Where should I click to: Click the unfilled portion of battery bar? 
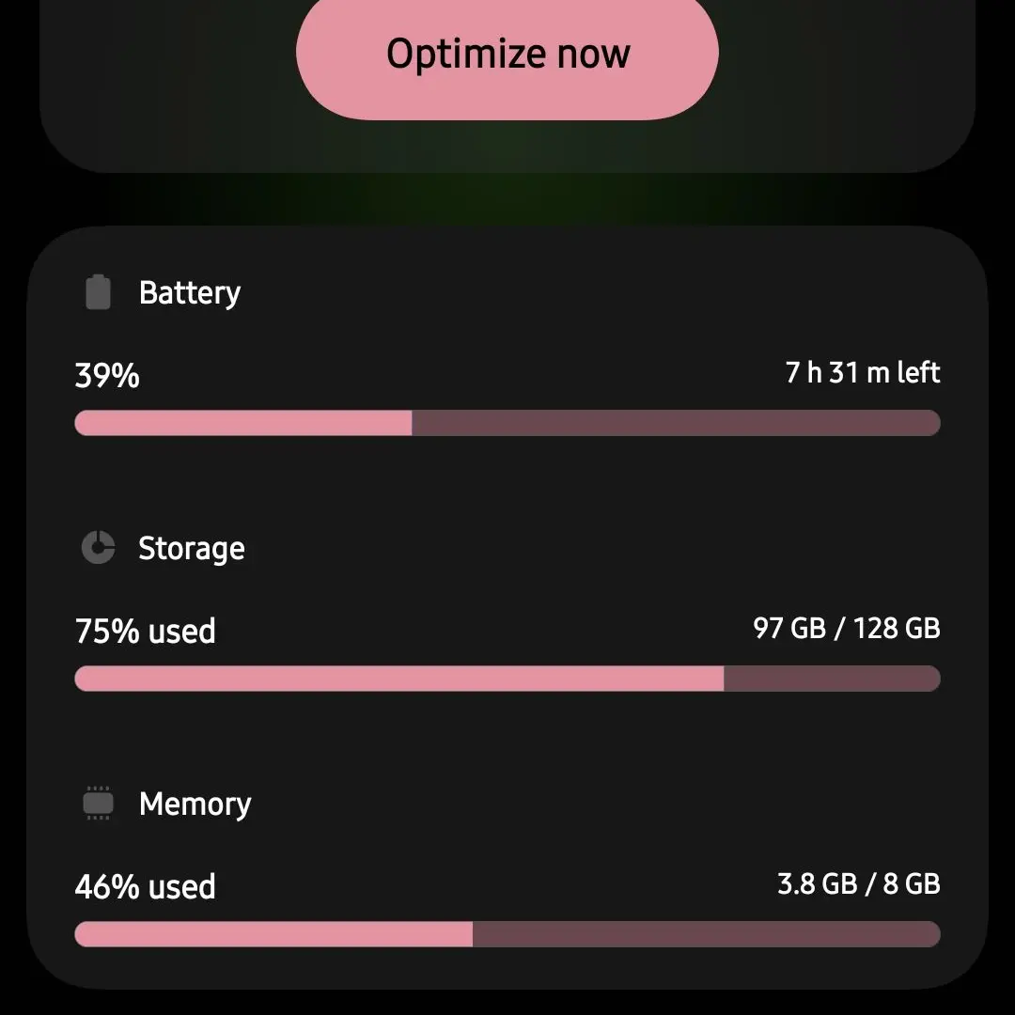pyautogui.click(x=676, y=423)
